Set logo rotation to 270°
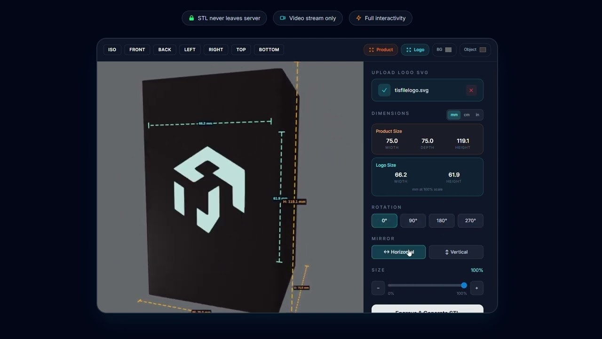This screenshot has width=602, height=339. 470,220
